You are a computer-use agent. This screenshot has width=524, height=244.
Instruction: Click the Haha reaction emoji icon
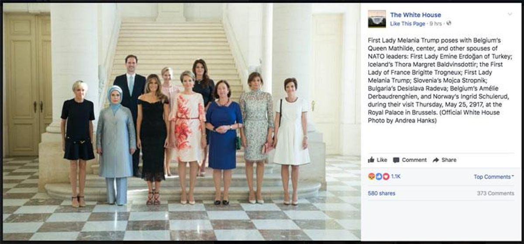[372, 176]
